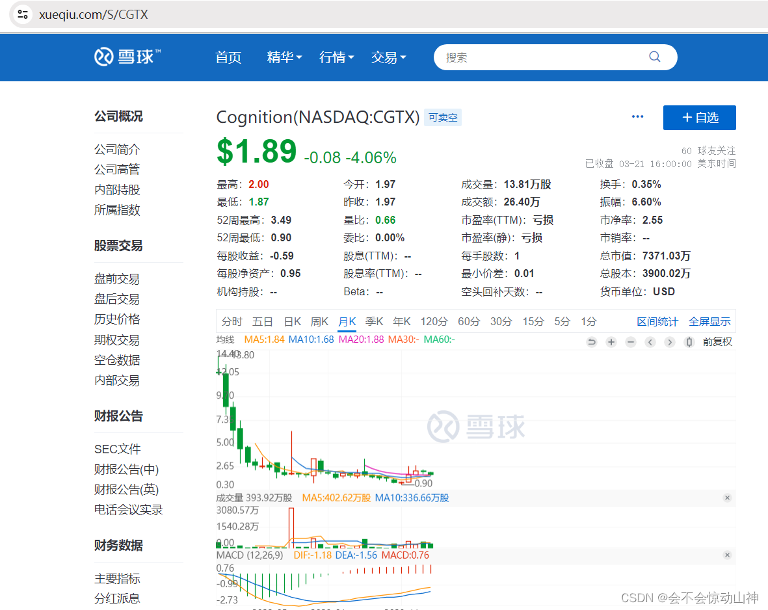This screenshot has width=768, height=610.
Task: Switch to the 五日 chart tab
Action: 262,321
